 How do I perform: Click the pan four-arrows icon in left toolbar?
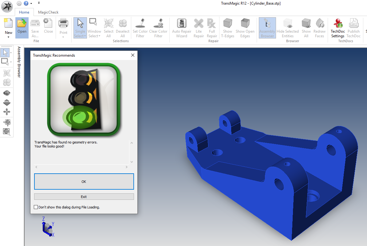6,112
